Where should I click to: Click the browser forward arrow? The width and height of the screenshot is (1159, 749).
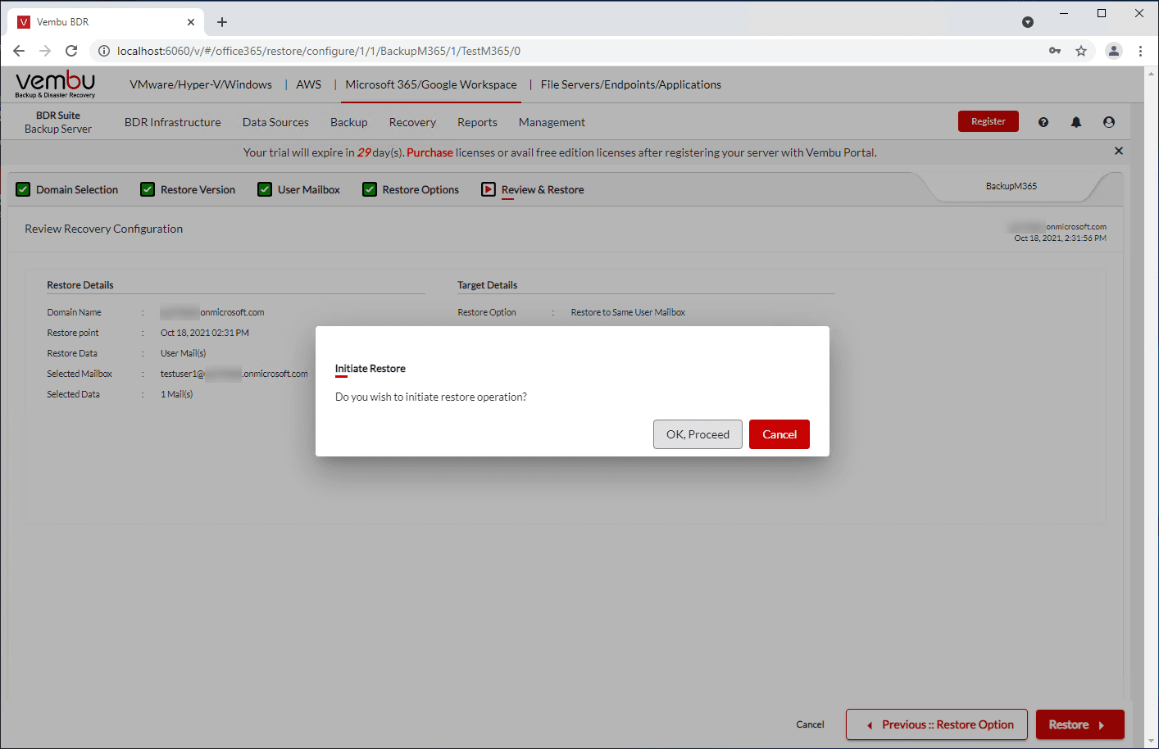[45, 51]
